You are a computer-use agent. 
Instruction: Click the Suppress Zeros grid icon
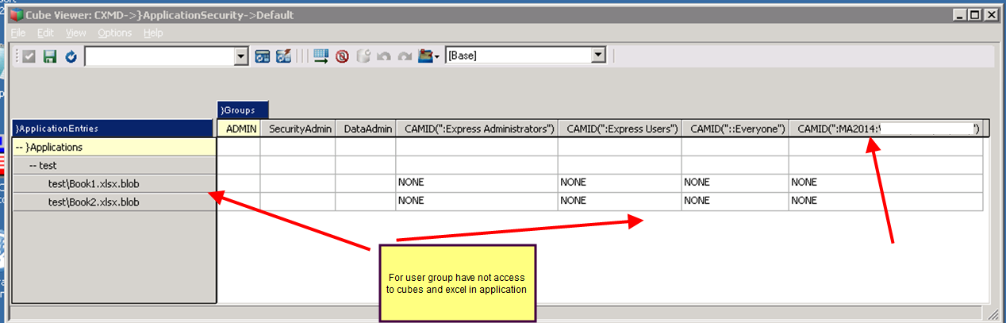321,56
